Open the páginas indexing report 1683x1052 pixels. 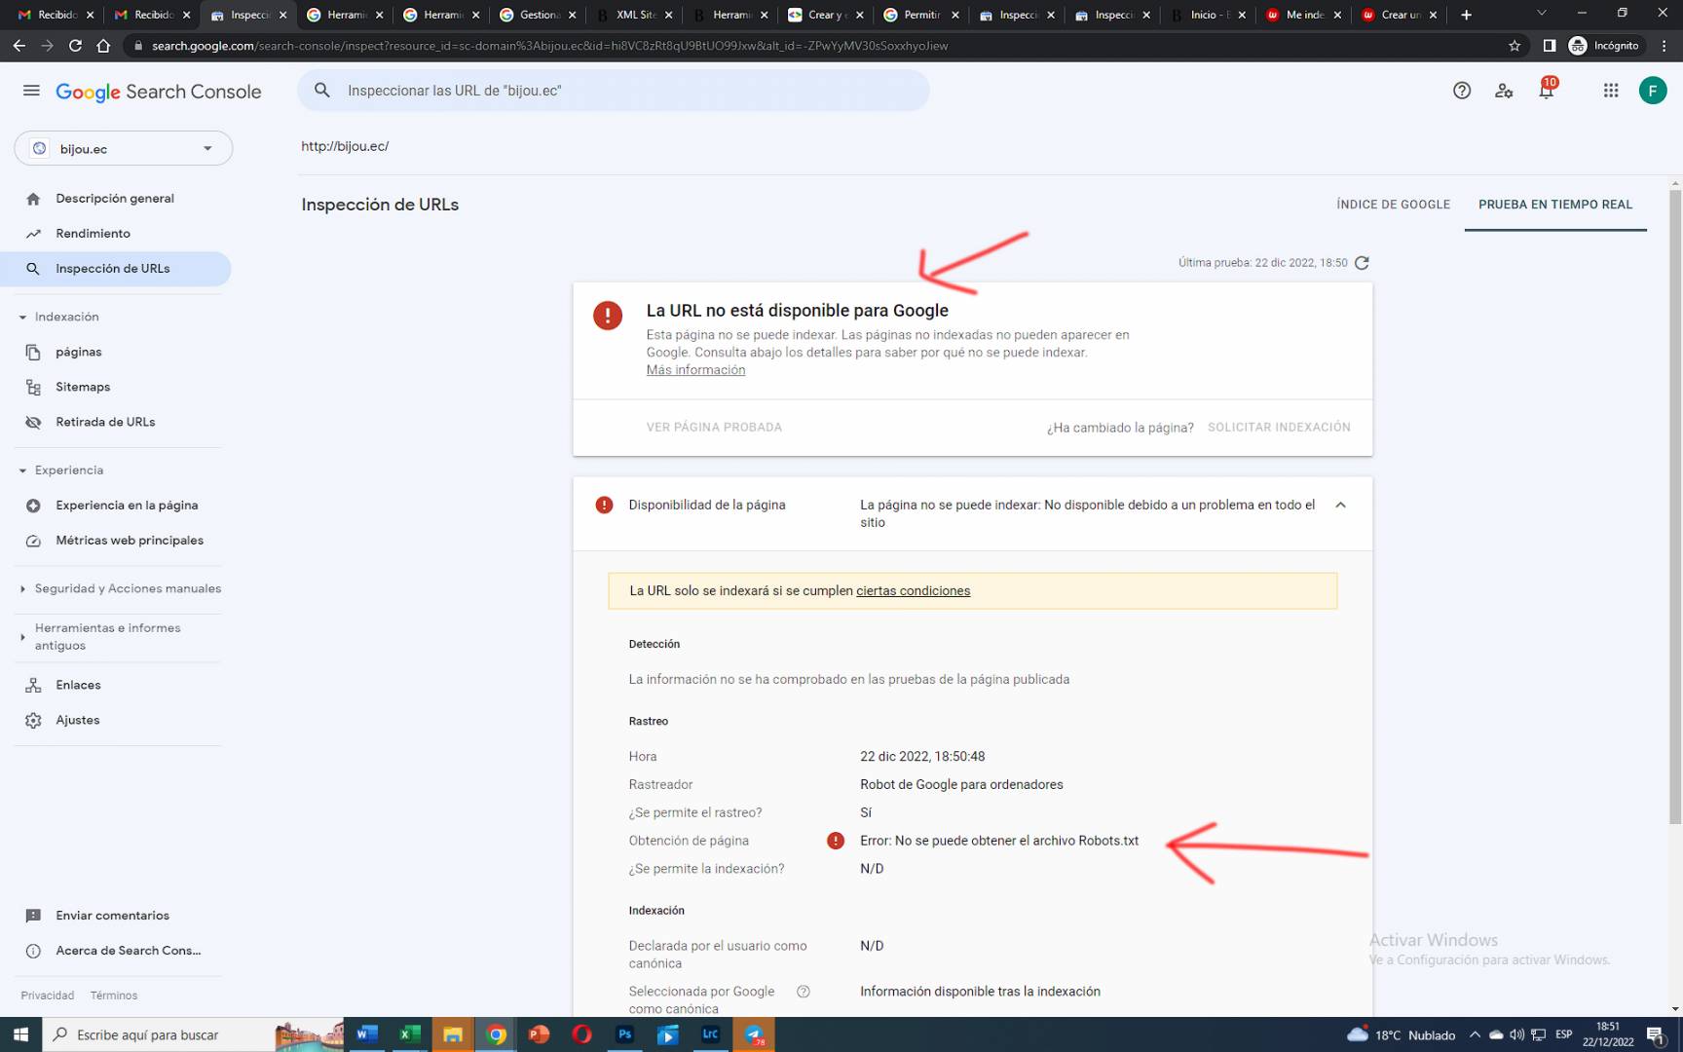[79, 353]
